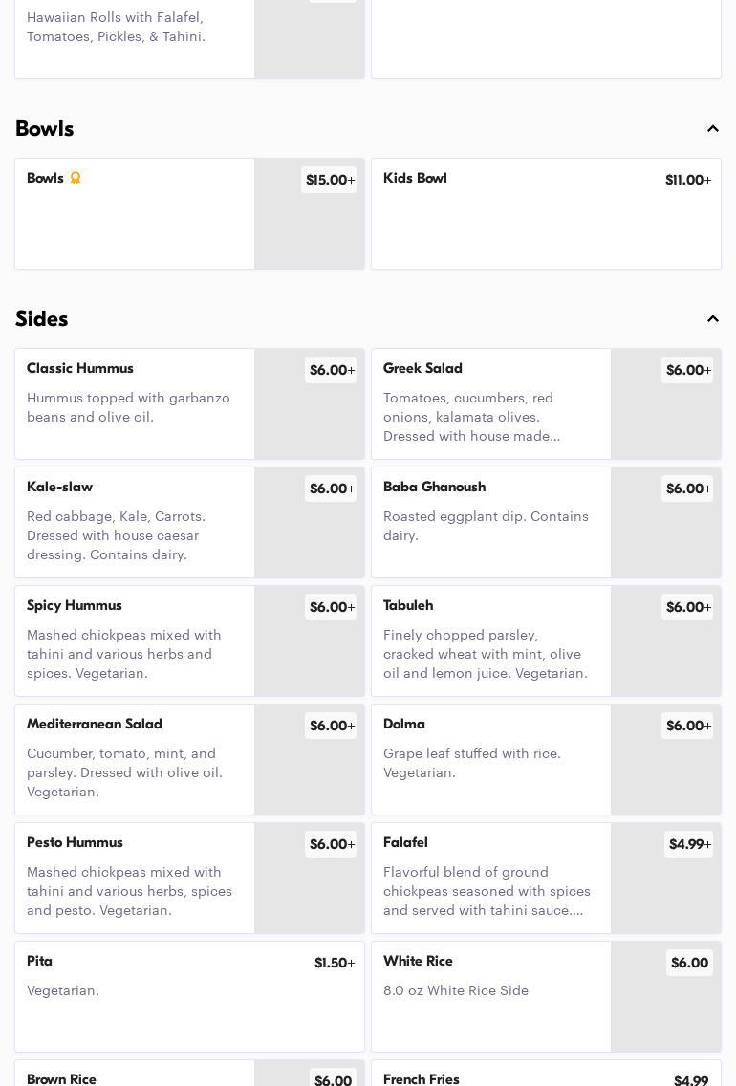Viewport: 736px width, 1086px height.
Task: Click the Dolma image thumbnail
Action: [665, 774]
